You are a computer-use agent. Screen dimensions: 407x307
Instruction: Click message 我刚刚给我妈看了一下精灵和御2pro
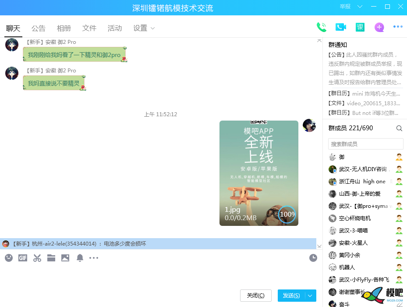coord(74,54)
